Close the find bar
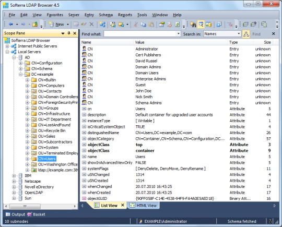Screen dimensions: 282x227 point(273,34)
